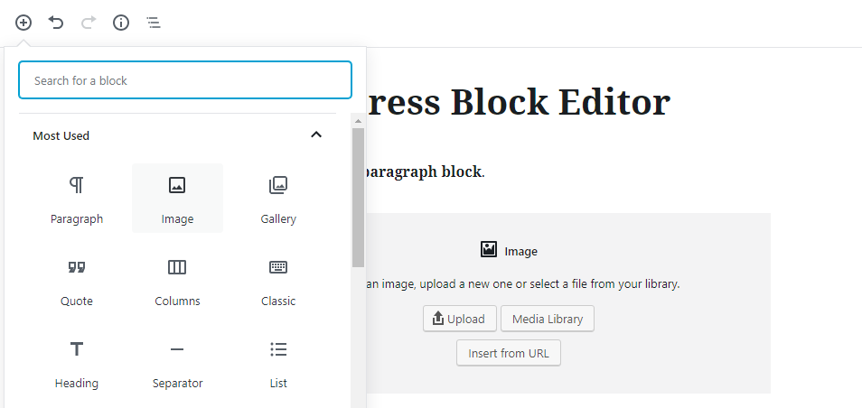
Task: Insert a Heading block
Action: tap(77, 363)
